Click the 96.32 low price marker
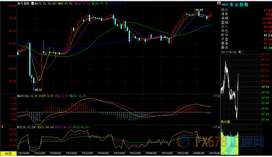272x157 pixels. 38,90
